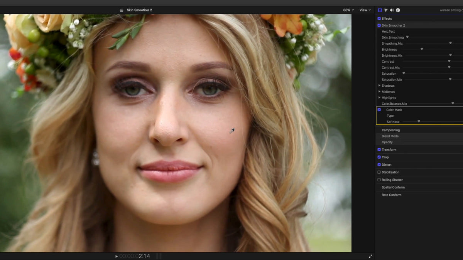Disable the Effects checkbox
The width and height of the screenshot is (463, 260).
point(379,18)
